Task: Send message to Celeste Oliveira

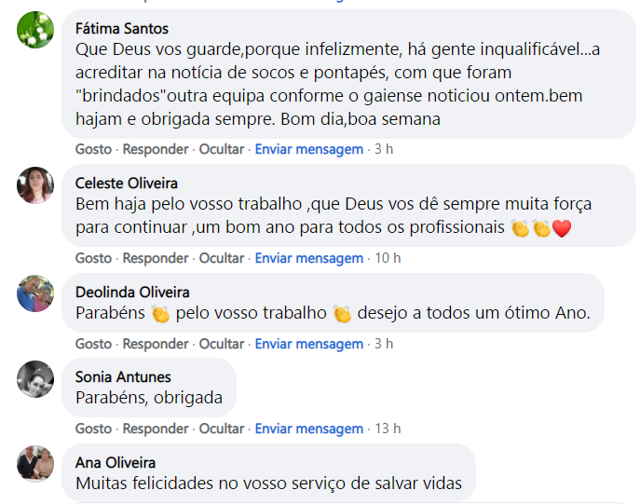Action: (309, 258)
